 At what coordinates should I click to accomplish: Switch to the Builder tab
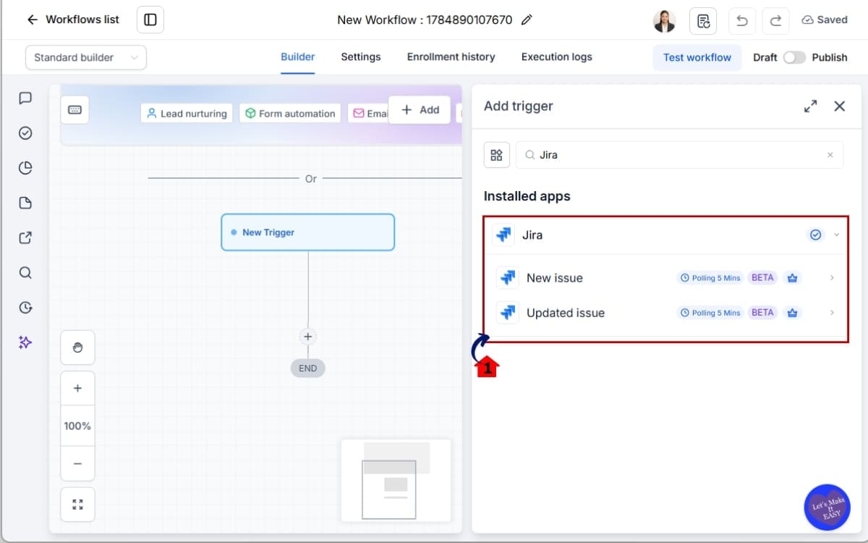pyautogui.click(x=298, y=56)
